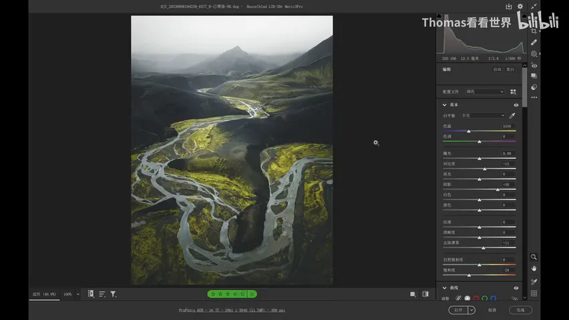This screenshot has height=320, width=569.
Task: Toggle before/after comparison view icon
Action: click(425, 294)
